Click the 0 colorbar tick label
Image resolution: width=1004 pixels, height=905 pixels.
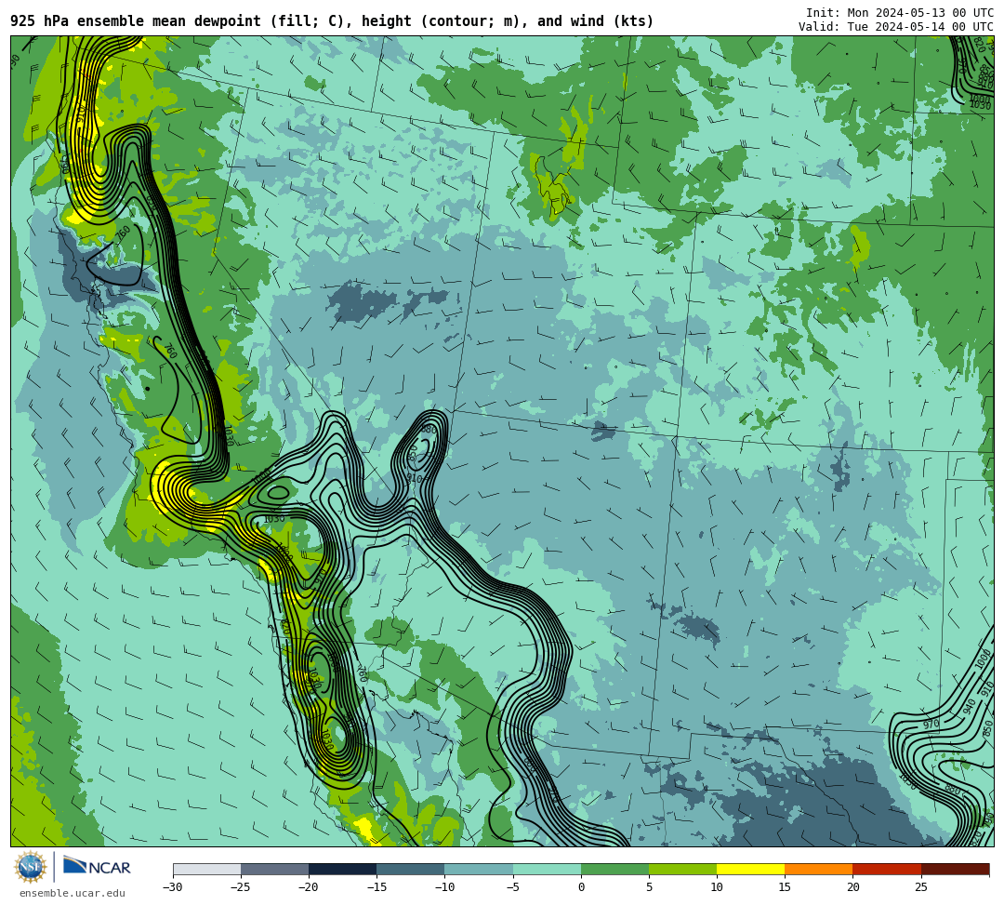[x=581, y=887]
